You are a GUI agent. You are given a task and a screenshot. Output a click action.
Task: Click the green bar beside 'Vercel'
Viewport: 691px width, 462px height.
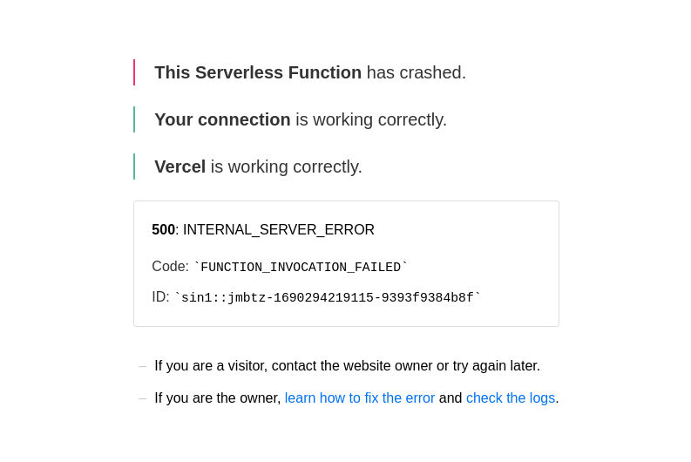click(x=134, y=166)
